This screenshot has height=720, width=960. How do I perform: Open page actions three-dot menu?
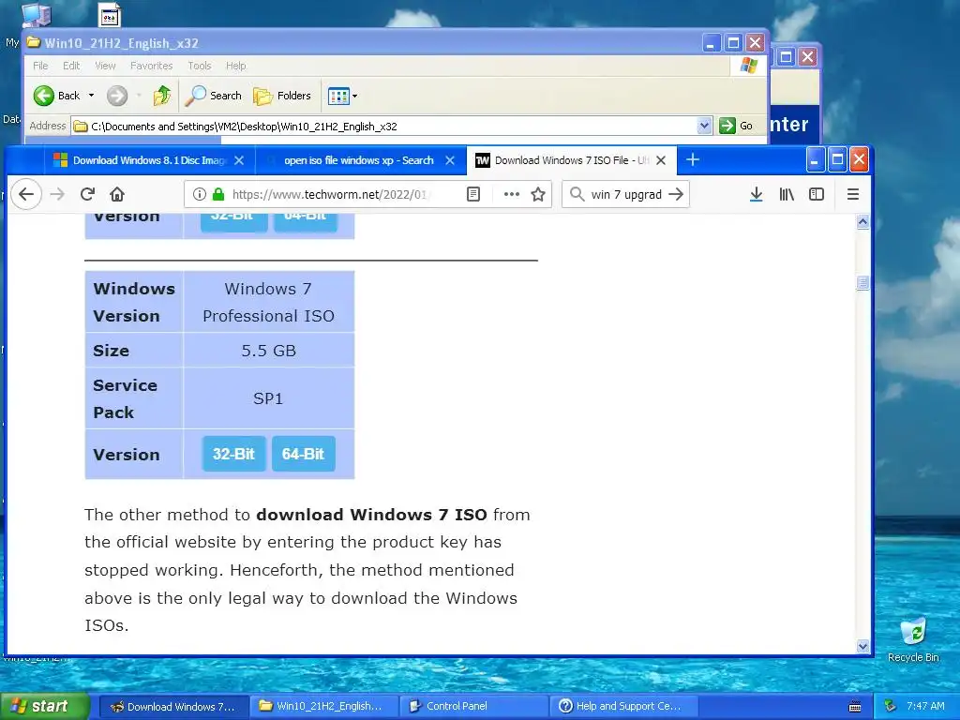point(511,194)
